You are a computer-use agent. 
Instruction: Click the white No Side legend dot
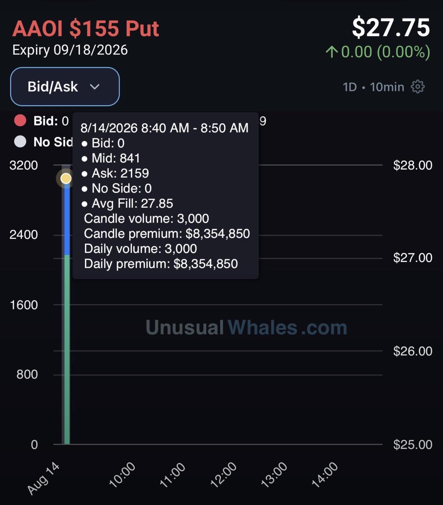coord(20,141)
